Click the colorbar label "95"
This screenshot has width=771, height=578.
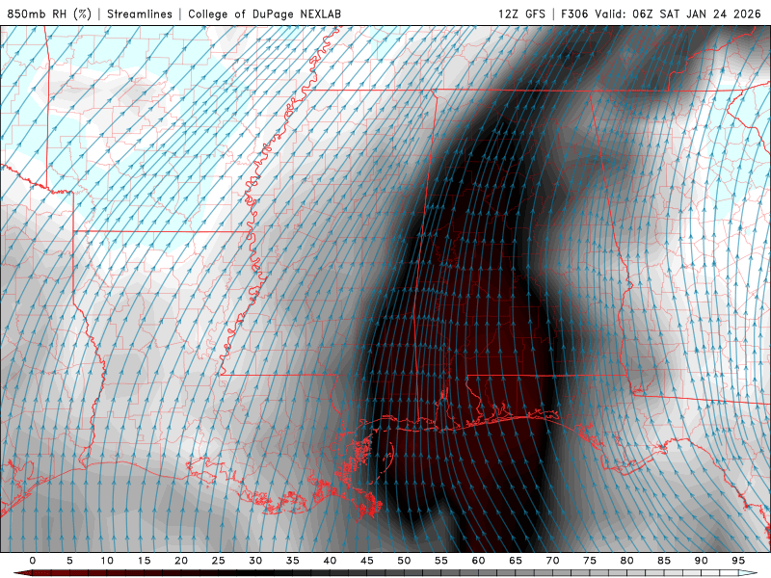click(738, 561)
